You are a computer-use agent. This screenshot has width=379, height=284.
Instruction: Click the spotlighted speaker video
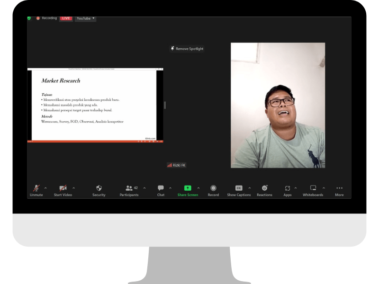pyautogui.click(x=278, y=105)
